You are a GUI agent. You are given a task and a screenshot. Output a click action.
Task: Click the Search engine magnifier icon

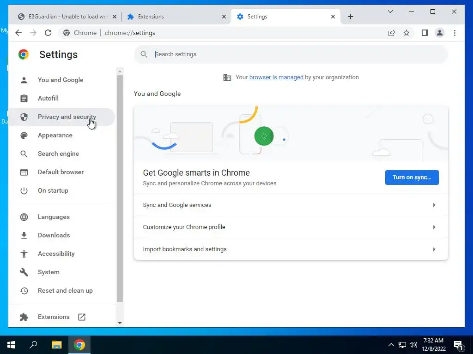[x=24, y=154]
